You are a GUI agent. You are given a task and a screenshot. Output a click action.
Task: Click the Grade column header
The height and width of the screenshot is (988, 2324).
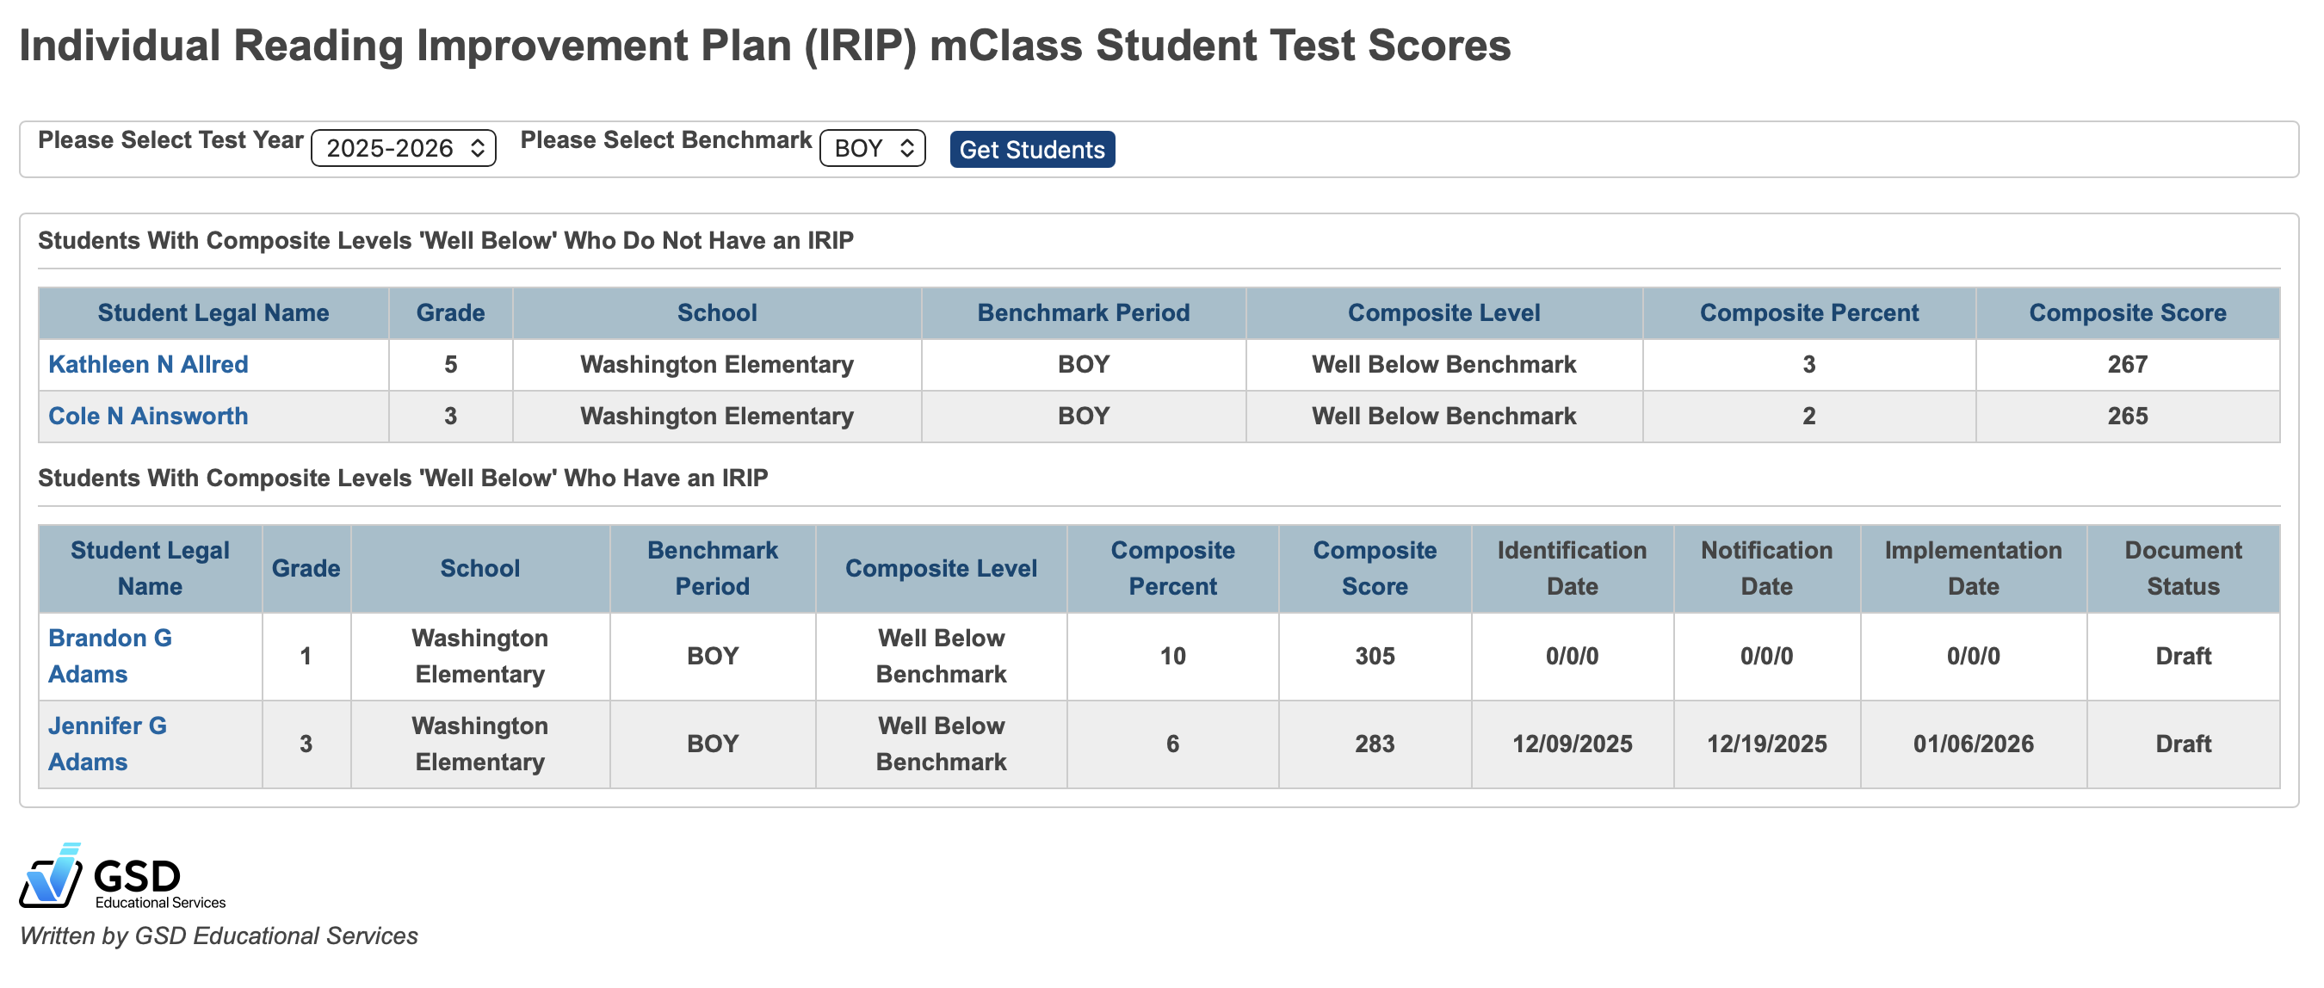(x=450, y=312)
